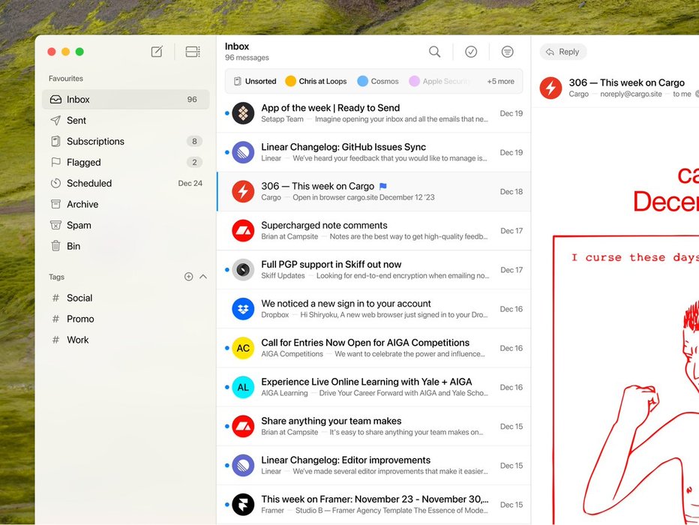699x525 pixels.
Task: Open the Archive folder
Action: click(126, 204)
